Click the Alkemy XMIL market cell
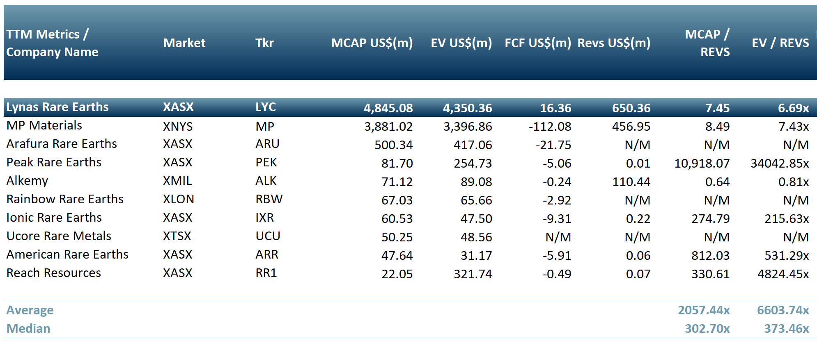This screenshot has width=817, height=343. (x=177, y=181)
